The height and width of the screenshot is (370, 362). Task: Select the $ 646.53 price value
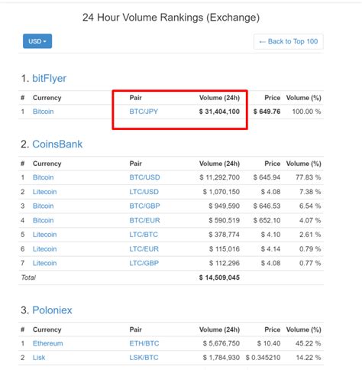[x=267, y=206]
